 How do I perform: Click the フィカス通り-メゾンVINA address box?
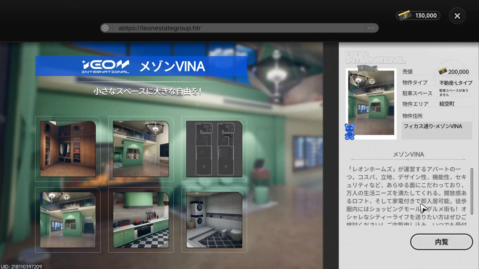[x=437, y=130]
